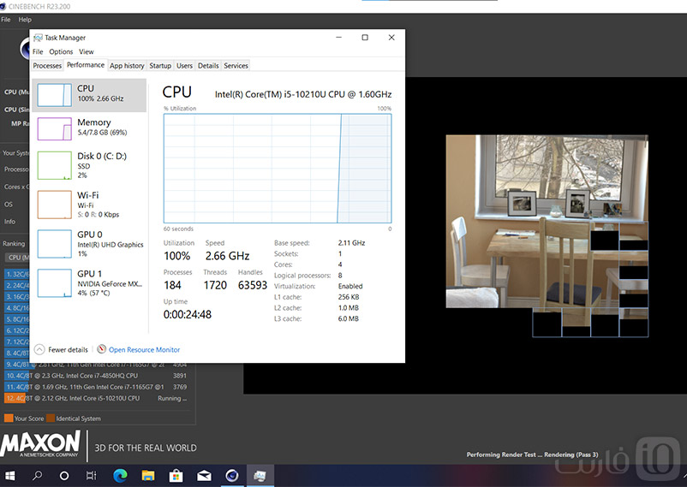This screenshot has width=687, height=487.
Task: Click the Task Manager title bar icon
Action: click(38, 38)
